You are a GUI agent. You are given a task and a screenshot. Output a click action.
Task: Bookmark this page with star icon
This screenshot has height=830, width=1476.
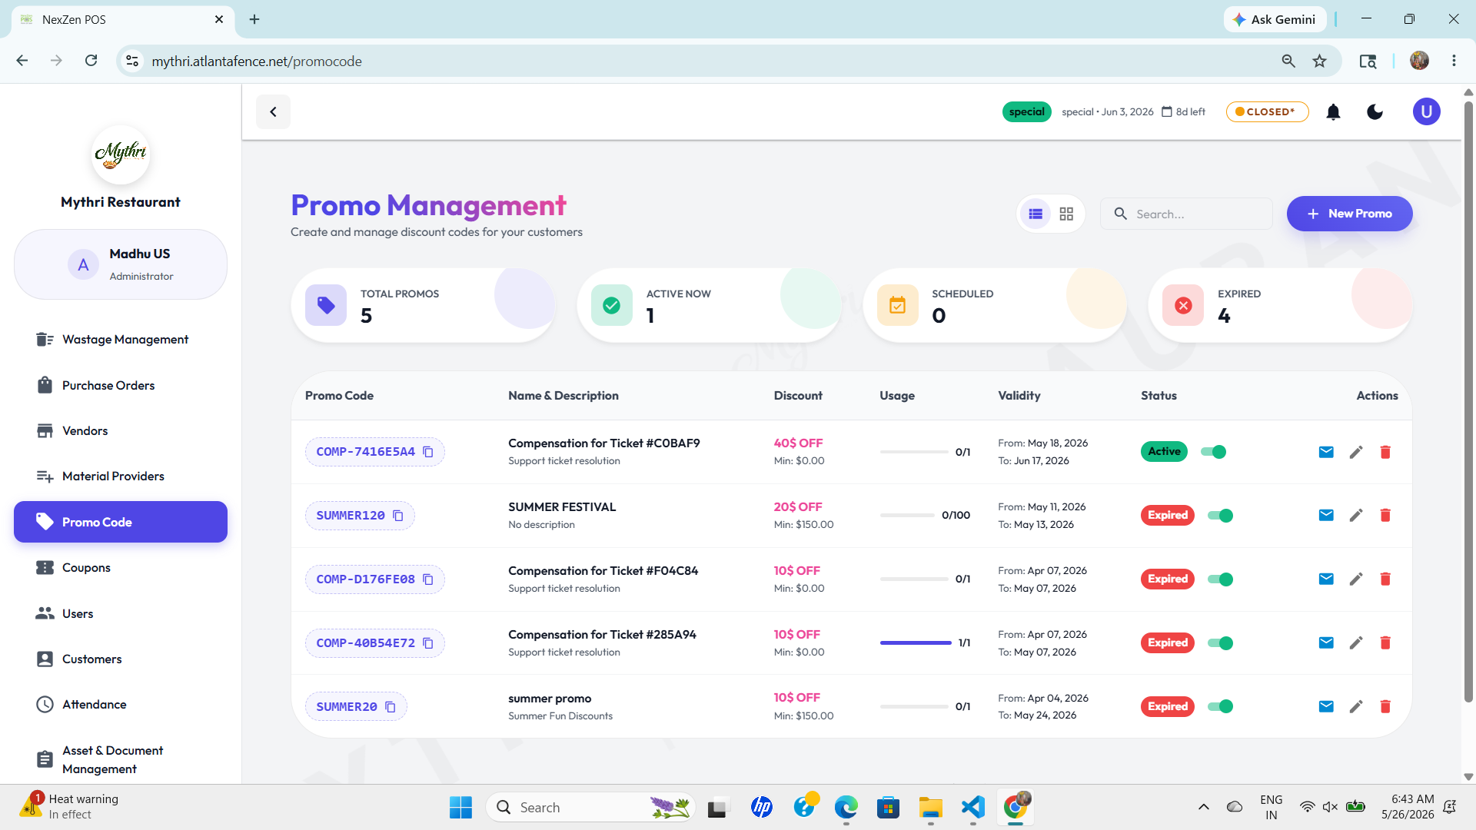pos(1320,61)
